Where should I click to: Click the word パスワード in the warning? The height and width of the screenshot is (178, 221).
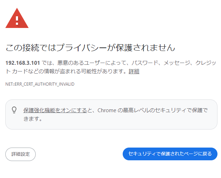click(144, 63)
